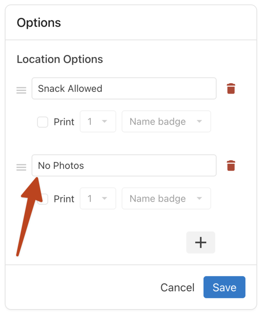Grab the drag handle beside Snack Allowed
The height and width of the screenshot is (315, 264).
[21, 90]
